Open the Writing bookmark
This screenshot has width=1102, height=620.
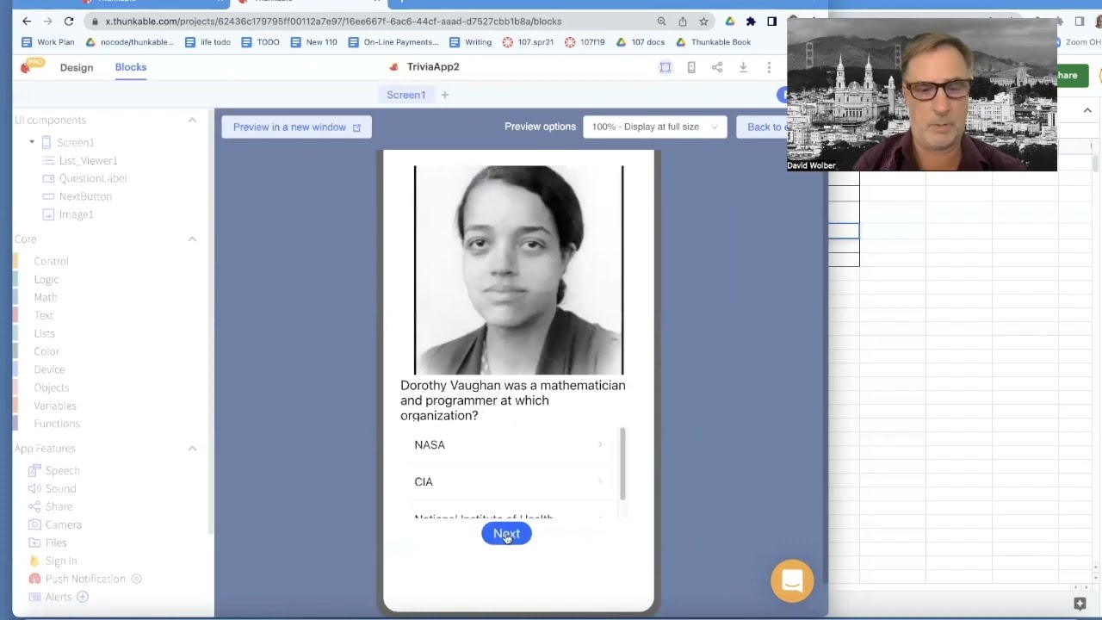(469, 42)
